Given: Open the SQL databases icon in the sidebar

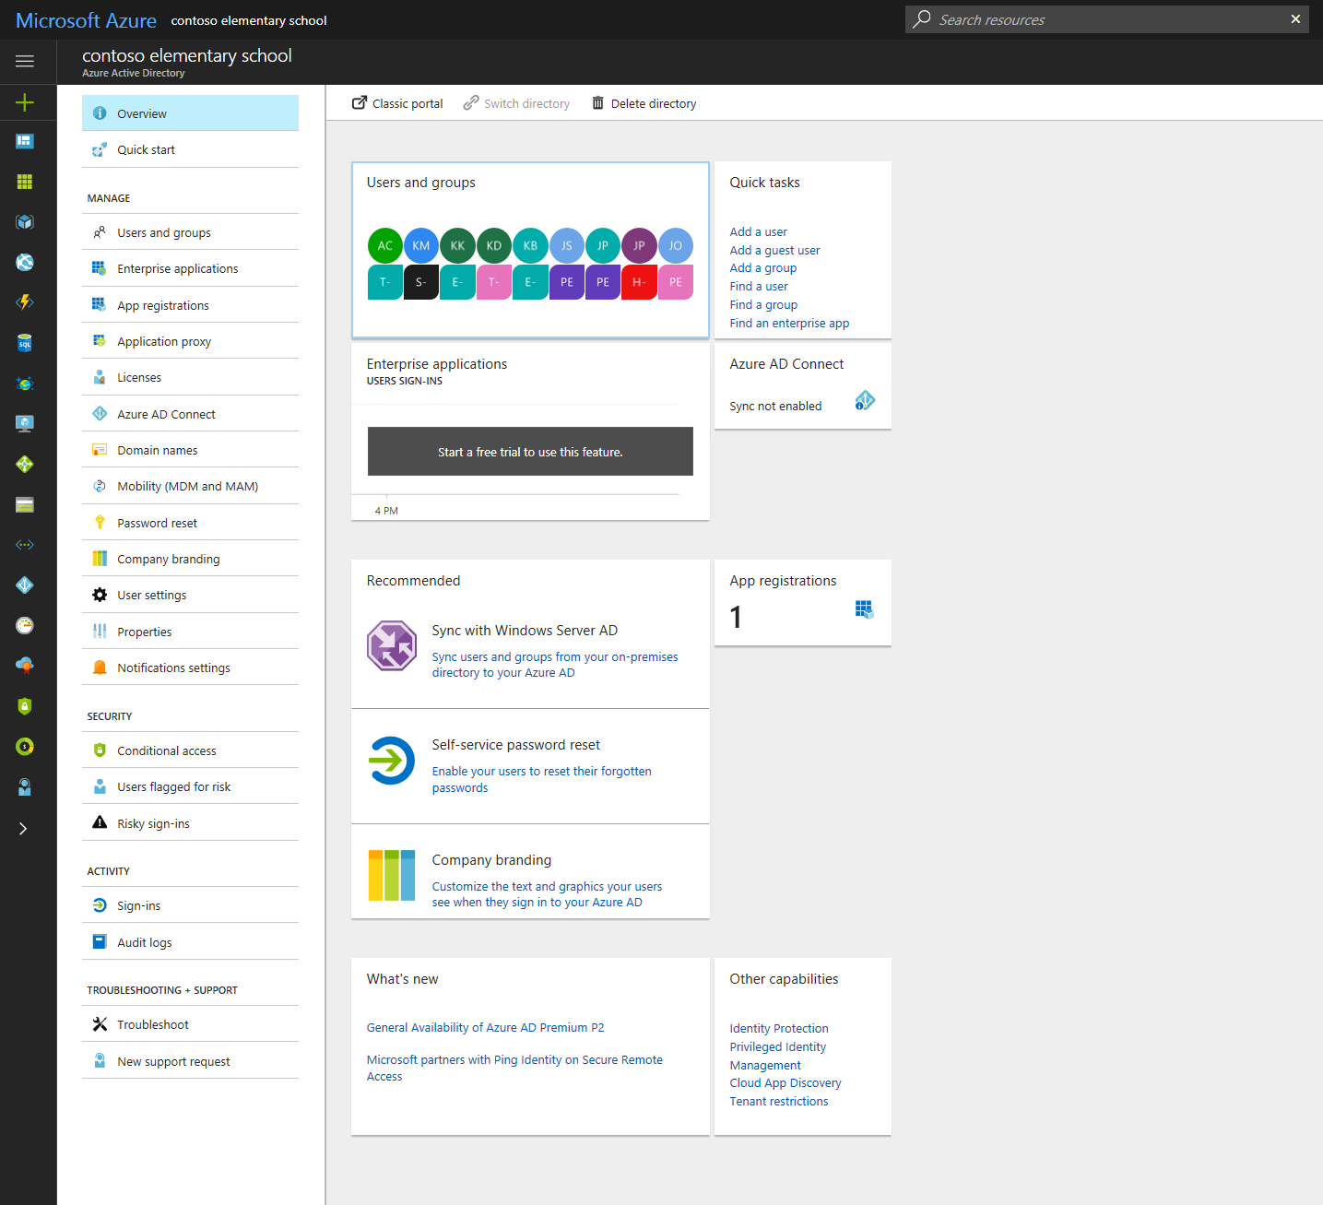Looking at the screenshot, I should point(25,343).
